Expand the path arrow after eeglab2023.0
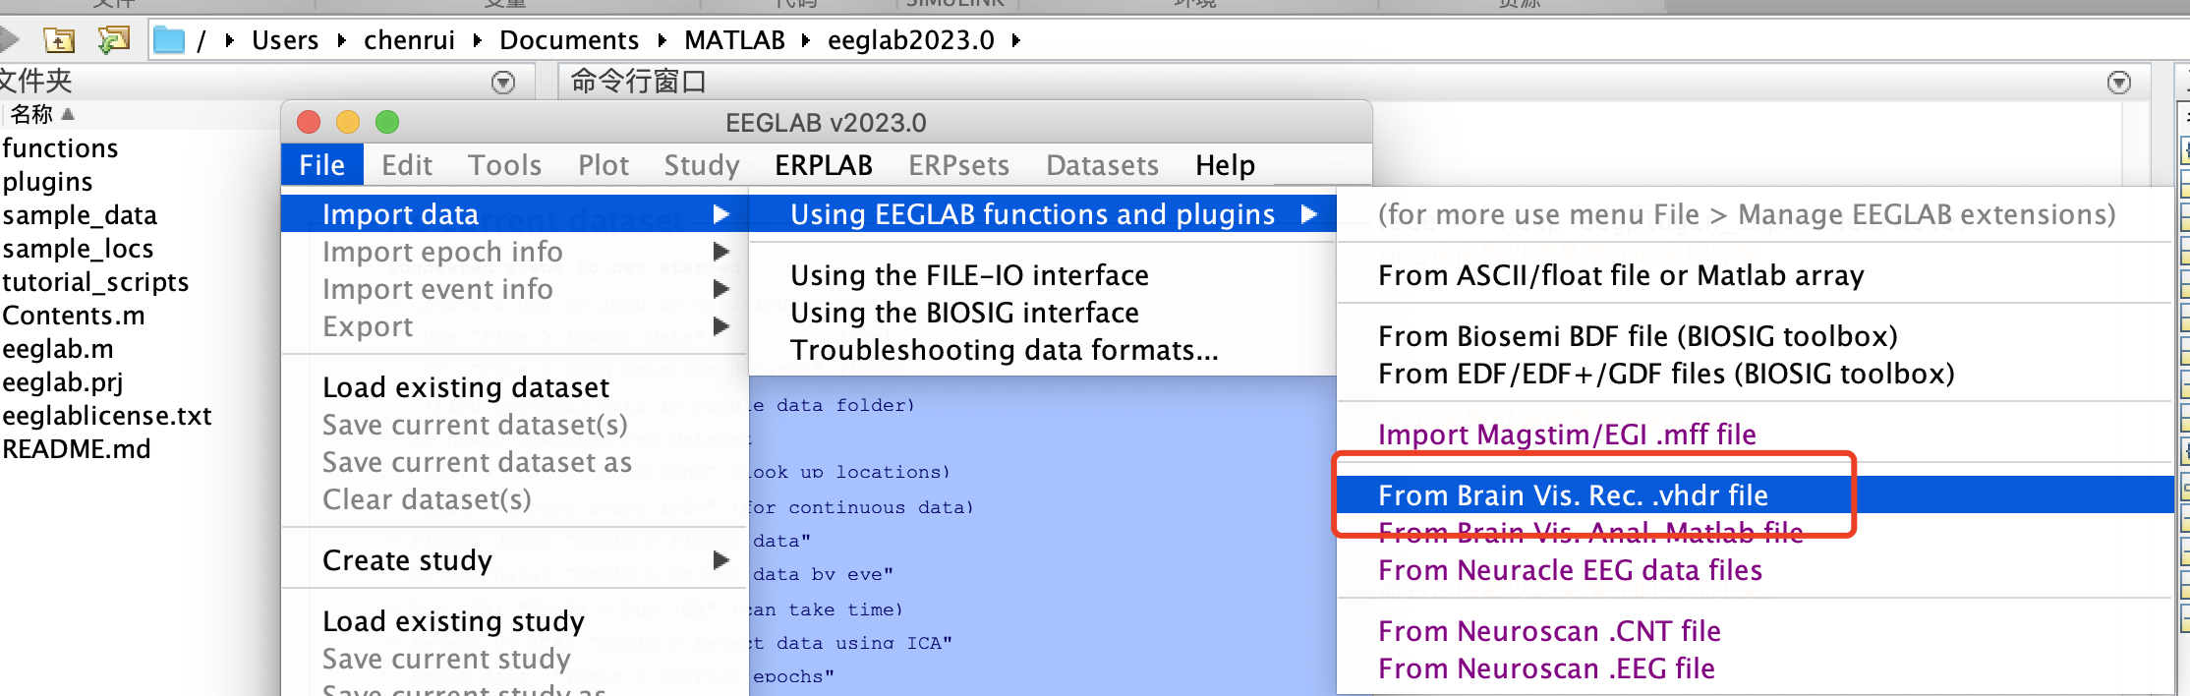The image size is (2190, 696). [1016, 40]
